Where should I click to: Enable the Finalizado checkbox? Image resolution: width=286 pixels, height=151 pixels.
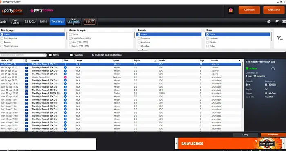71,55
